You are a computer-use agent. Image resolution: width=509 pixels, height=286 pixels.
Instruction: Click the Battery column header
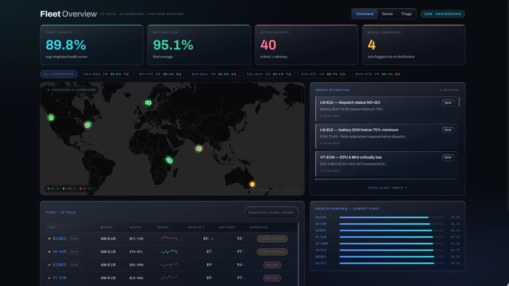tap(227, 227)
